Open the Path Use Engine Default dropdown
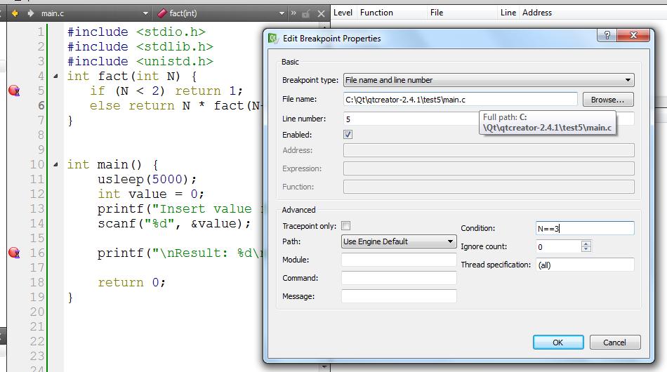This screenshot has width=667, height=372. (399, 241)
